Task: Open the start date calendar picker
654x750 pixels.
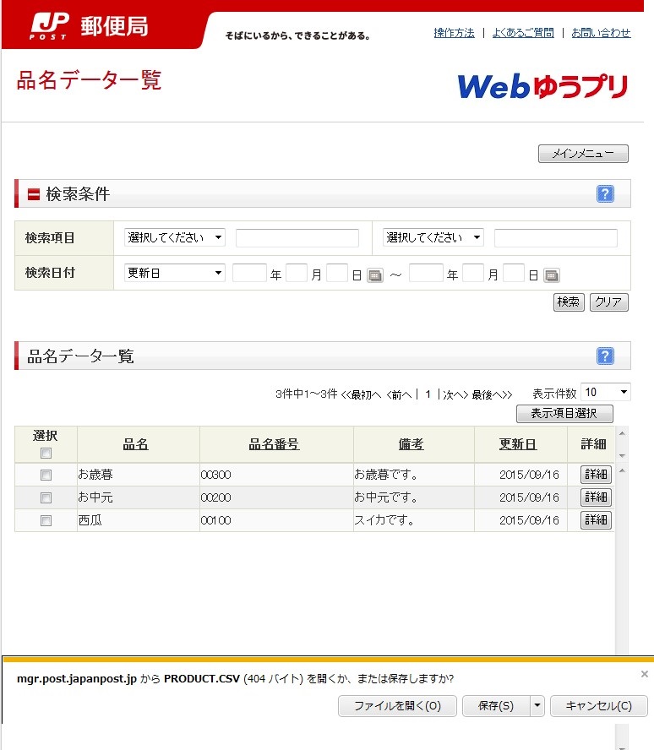Action: point(375,275)
